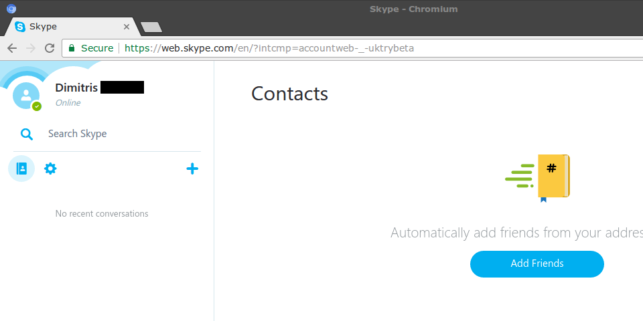View the green padlock site info
Viewport: 643px width, 321px height.
tap(72, 48)
